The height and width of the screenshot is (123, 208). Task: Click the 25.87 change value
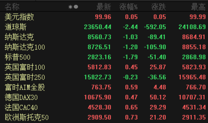click(158, 67)
